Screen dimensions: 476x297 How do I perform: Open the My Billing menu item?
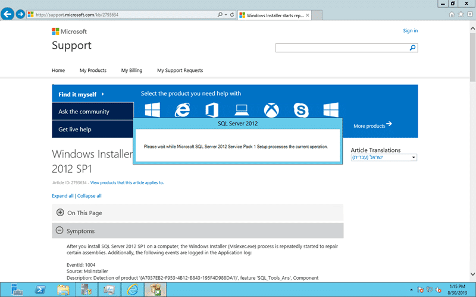[x=131, y=70]
